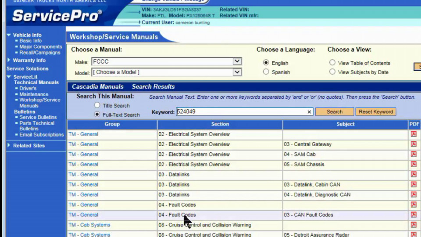This screenshot has width=421, height=237.
Task: Open TM - Cab Systems link for Detroit Assurance Radar
Action: coord(89,234)
